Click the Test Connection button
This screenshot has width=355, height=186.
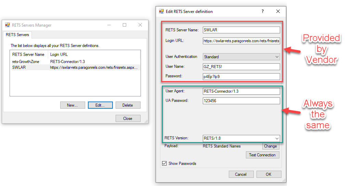pyautogui.click(x=262, y=155)
